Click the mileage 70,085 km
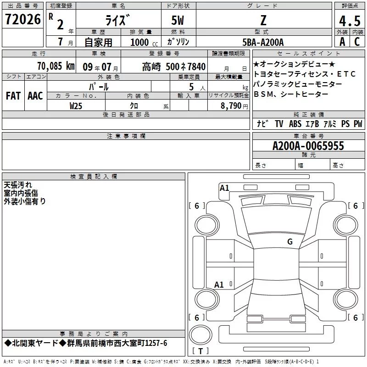 pyautogui.click(x=56, y=66)
